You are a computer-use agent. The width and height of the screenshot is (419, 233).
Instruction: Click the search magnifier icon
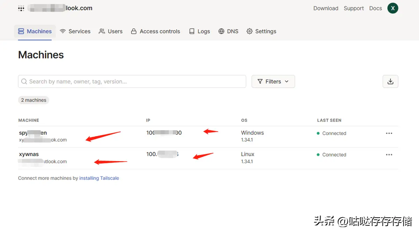pos(24,82)
